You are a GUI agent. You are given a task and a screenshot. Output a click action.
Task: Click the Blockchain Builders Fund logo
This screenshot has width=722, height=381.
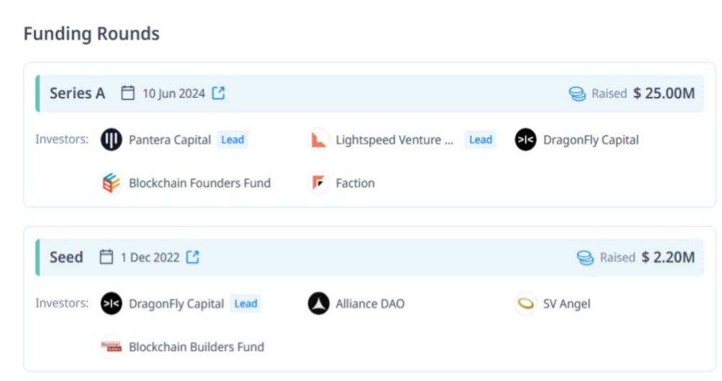pyautogui.click(x=111, y=347)
